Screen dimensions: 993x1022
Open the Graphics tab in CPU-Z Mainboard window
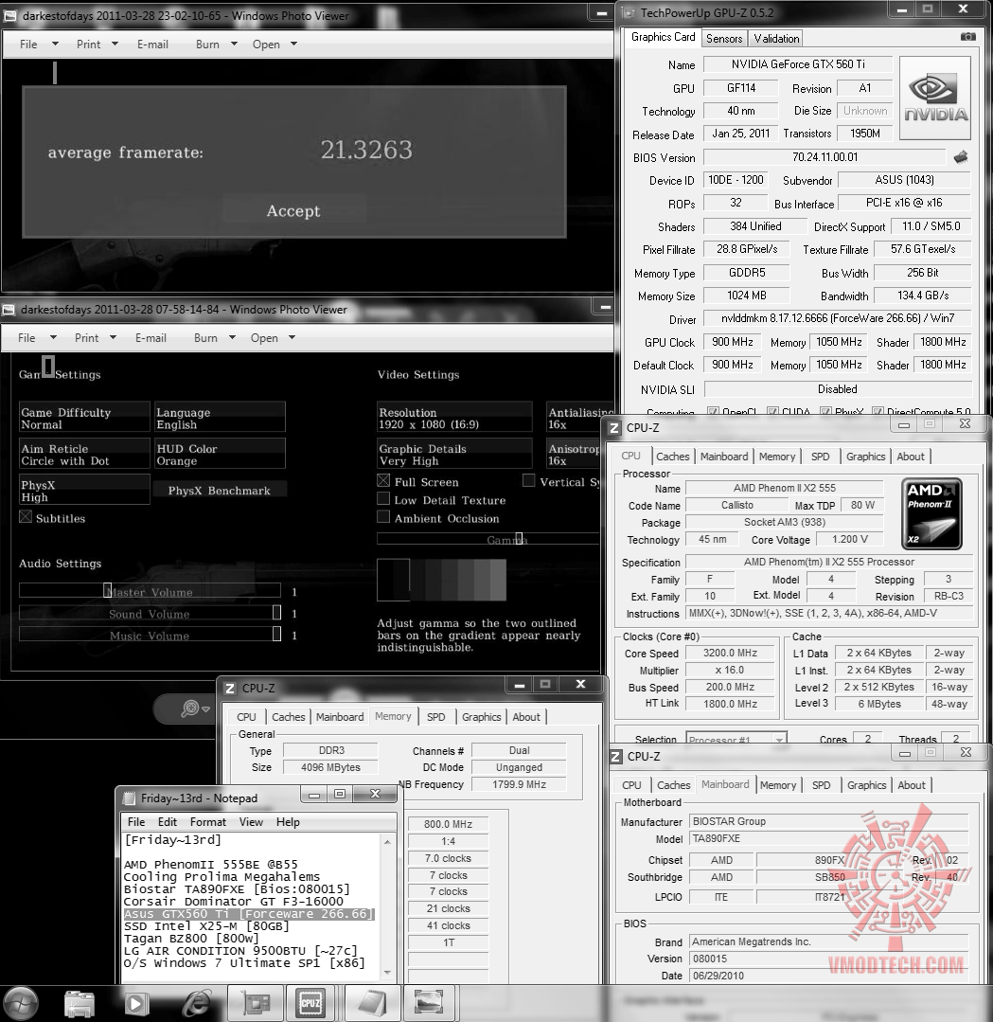[866, 785]
